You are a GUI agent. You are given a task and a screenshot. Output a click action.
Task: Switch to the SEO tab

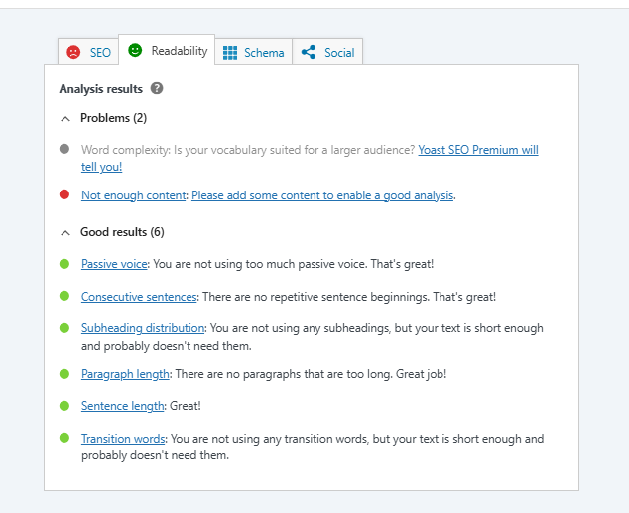tap(100, 53)
